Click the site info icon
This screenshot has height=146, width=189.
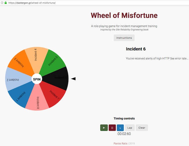tap(2, 3)
